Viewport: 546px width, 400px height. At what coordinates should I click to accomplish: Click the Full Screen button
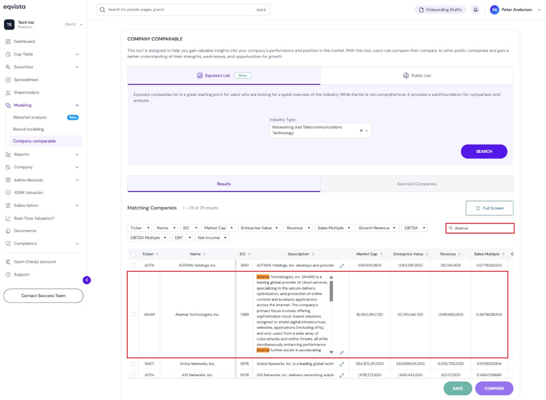(x=489, y=208)
